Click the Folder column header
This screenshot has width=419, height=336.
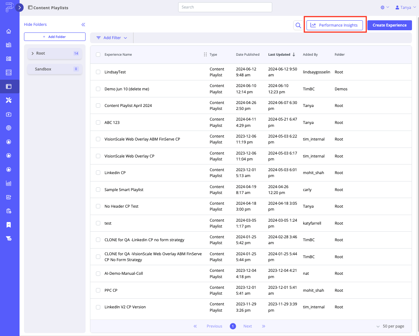340,55
